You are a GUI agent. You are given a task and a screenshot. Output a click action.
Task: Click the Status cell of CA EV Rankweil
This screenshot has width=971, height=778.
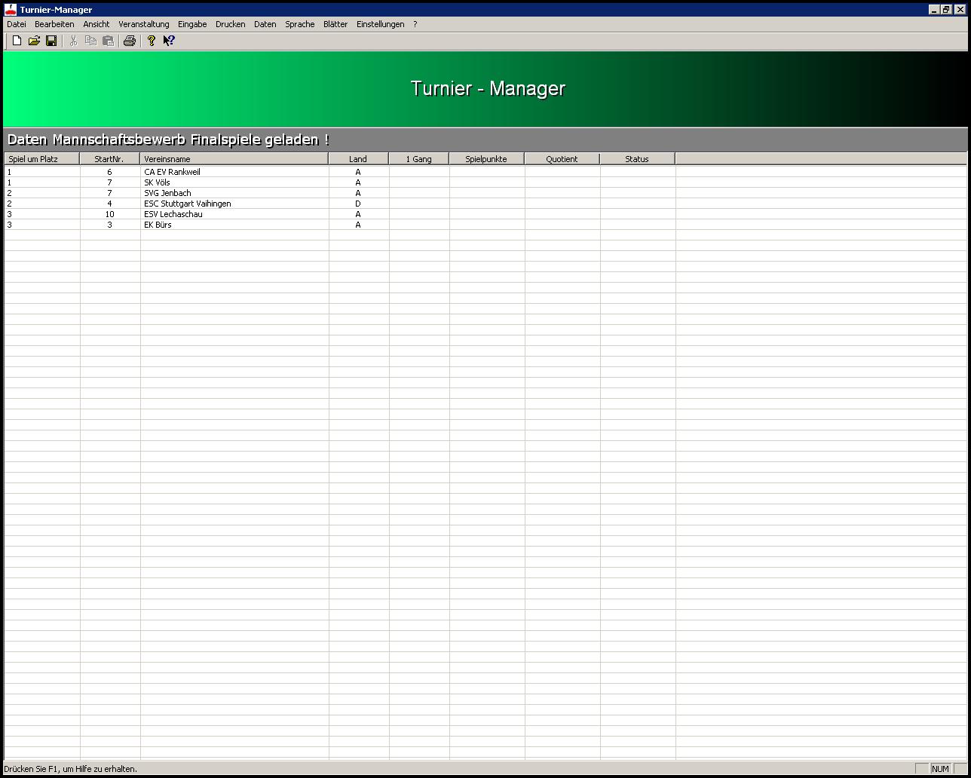click(x=638, y=172)
